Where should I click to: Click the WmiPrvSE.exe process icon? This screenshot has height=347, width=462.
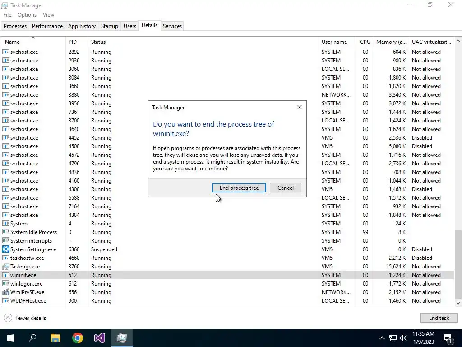(x=5, y=292)
